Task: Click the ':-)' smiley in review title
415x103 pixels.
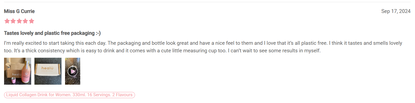Action: 98,33
